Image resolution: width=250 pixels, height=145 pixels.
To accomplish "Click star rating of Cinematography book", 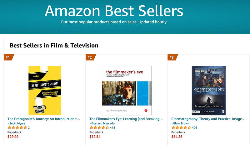I will point(181,128).
